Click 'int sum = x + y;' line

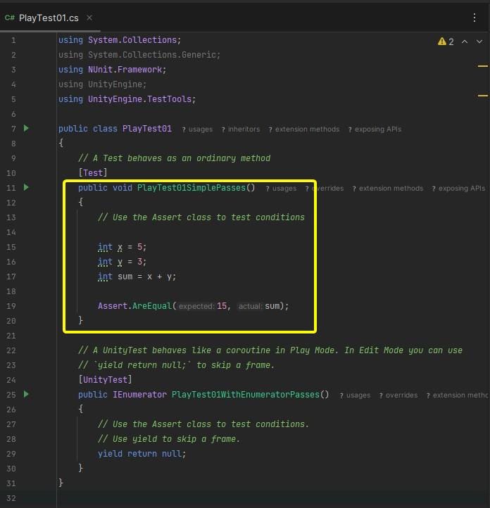(137, 277)
